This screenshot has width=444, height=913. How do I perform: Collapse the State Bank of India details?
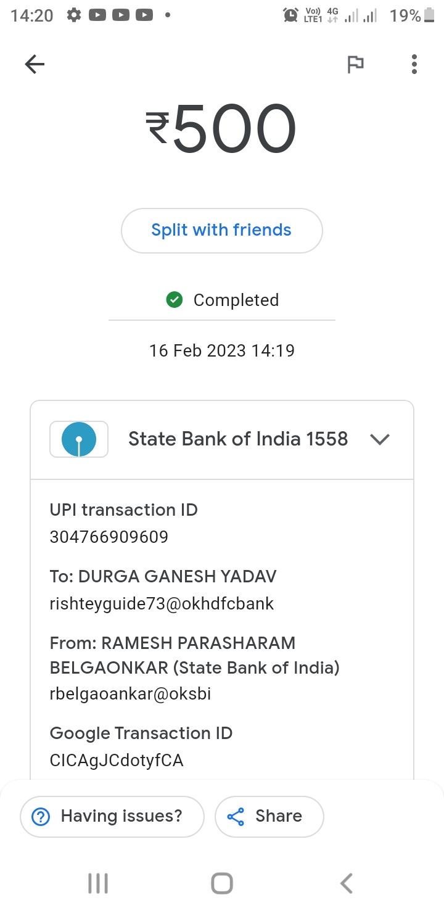point(379,439)
